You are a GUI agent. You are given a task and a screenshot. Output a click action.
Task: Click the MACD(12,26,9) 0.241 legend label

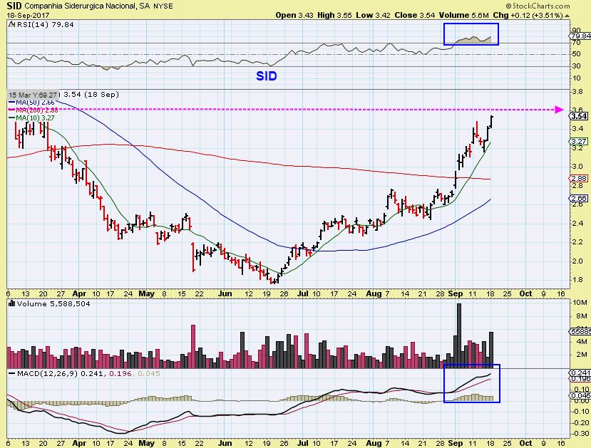pos(62,374)
